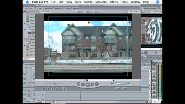The width and height of the screenshot is (185, 104).
Task: Open the Final Cut Pro menu
Action: [40, 2]
